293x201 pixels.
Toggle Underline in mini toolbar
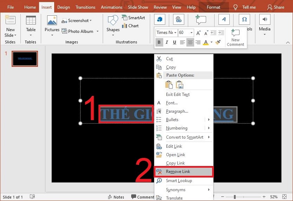(x=175, y=42)
